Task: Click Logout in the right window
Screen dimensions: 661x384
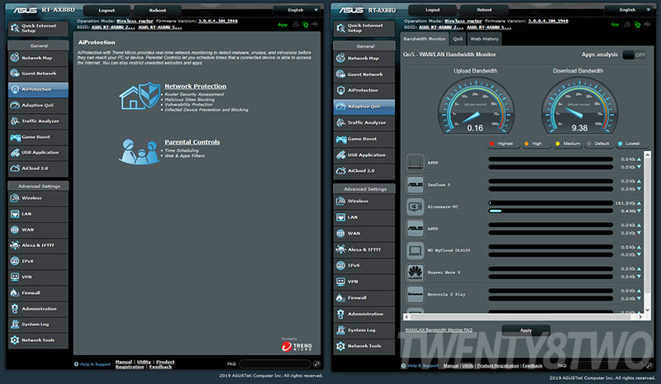Action: [432, 10]
